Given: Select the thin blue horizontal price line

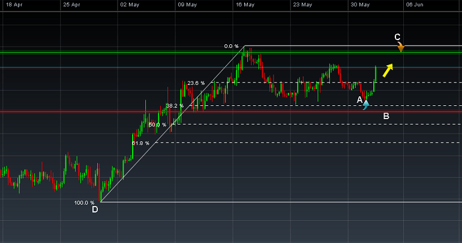Looking at the screenshot, I should click(x=231, y=68).
